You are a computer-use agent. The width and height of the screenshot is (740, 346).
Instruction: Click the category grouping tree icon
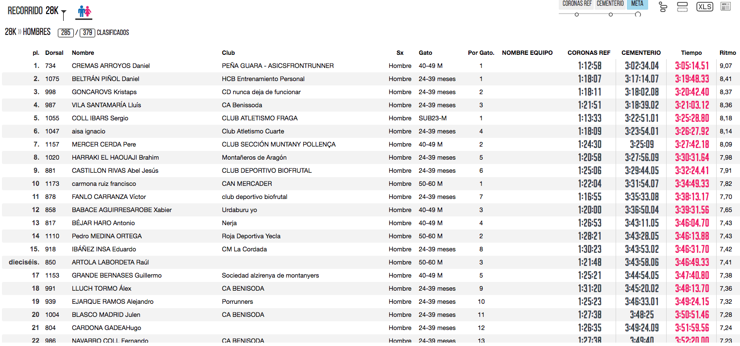[663, 7]
